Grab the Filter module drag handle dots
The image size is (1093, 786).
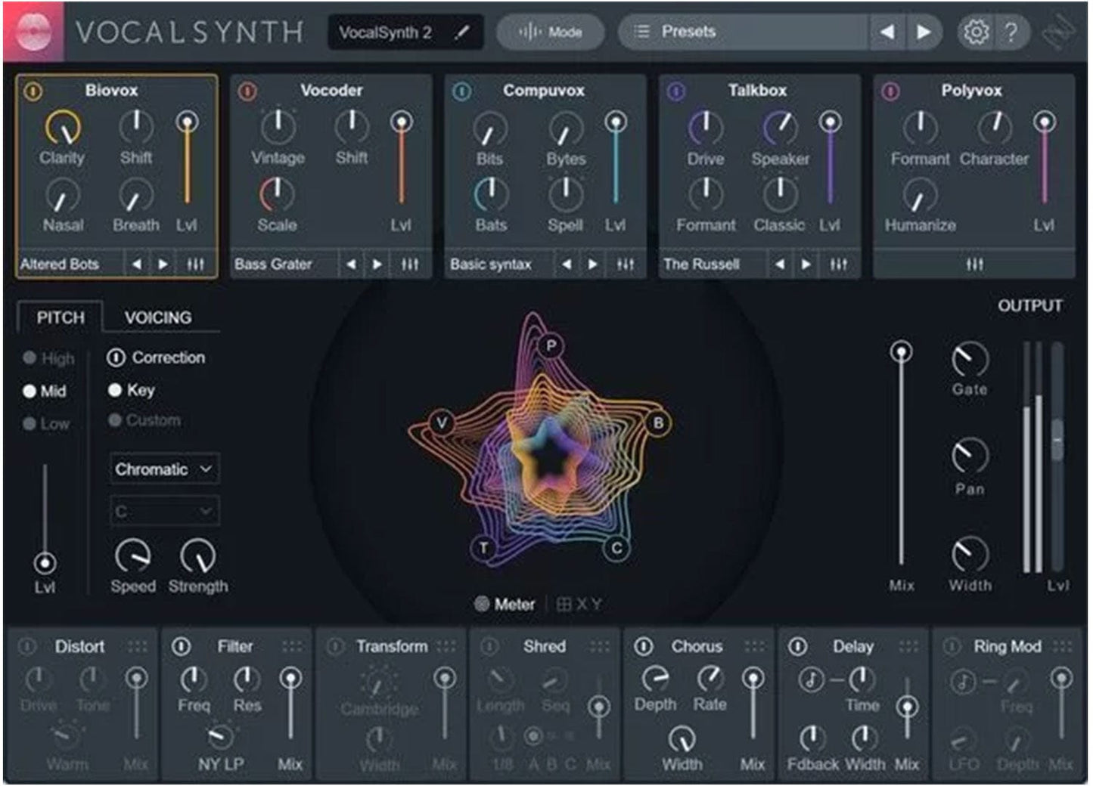tap(291, 646)
